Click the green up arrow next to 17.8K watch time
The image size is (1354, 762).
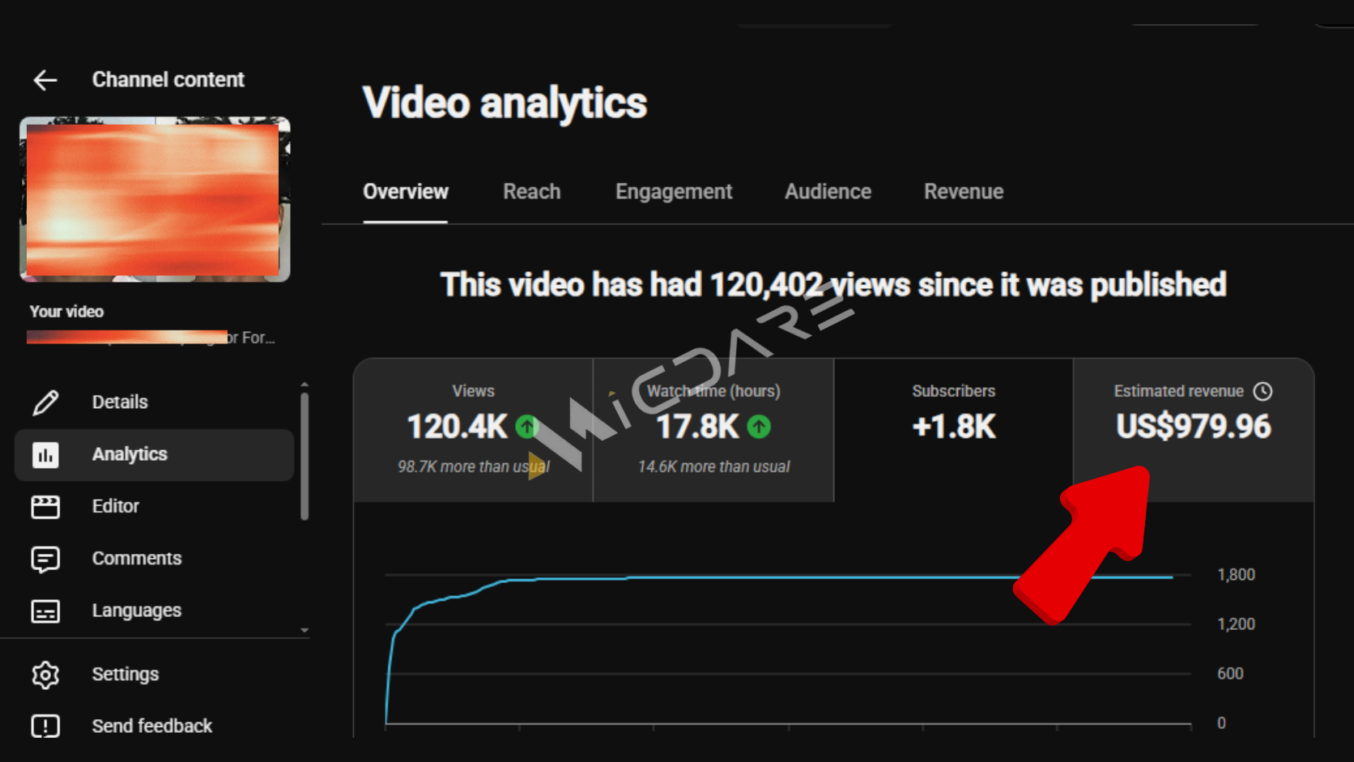tap(759, 426)
